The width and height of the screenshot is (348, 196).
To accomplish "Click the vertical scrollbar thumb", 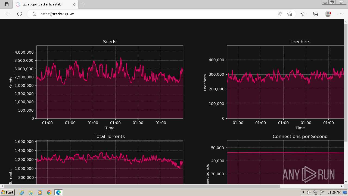I will [346, 82].
